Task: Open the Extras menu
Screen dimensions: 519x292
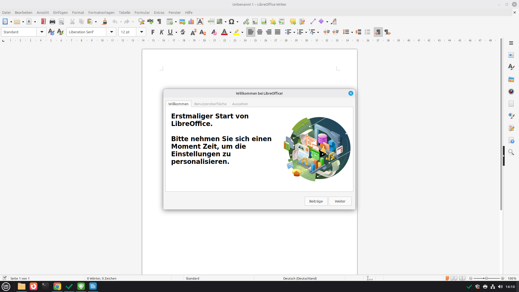Action: [159, 12]
